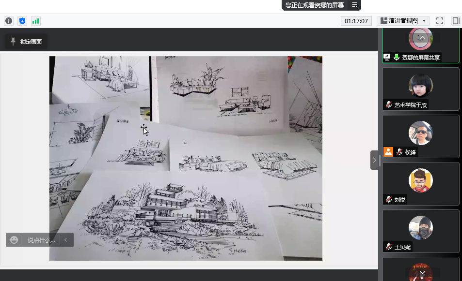
Task: Click 侯锋 participant avatar
Action: click(x=420, y=133)
